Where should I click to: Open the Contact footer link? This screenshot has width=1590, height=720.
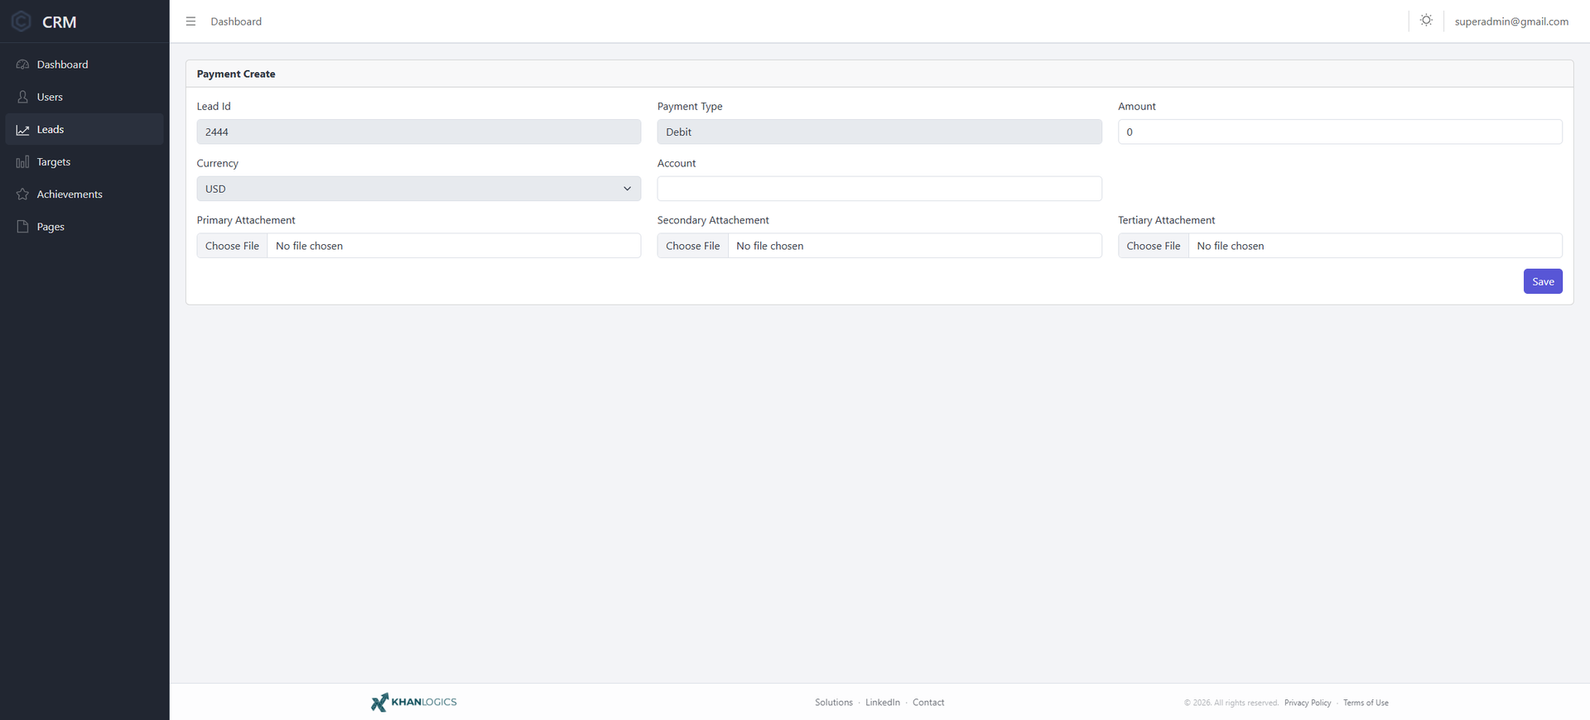click(928, 703)
